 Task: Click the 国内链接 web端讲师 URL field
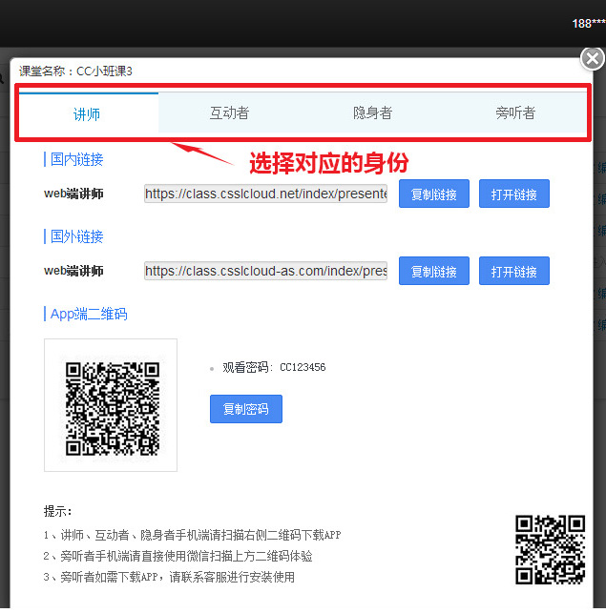[x=265, y=194]
